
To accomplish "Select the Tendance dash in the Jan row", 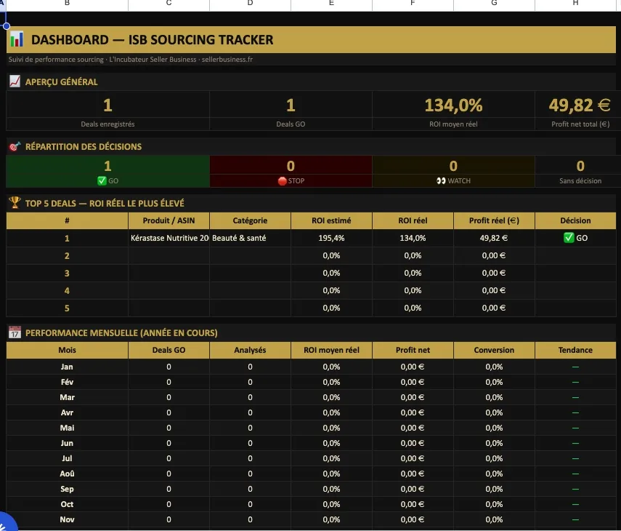I will (x=575, y=367).
